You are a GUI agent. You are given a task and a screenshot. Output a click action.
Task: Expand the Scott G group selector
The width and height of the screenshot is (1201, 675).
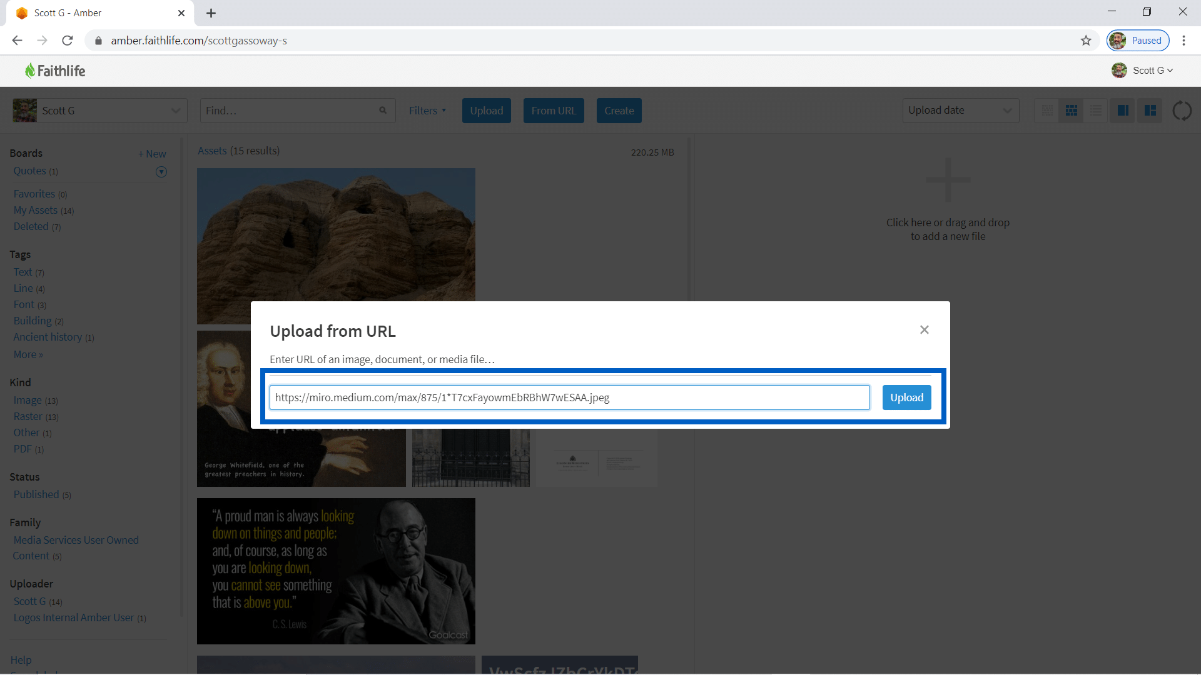[99, 111]
